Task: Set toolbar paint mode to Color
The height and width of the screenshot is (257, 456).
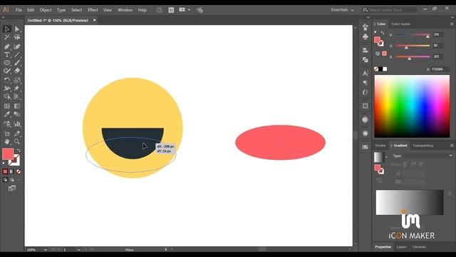Action: coord(5,171)
